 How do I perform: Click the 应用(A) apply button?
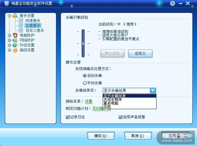click(175, 136)
